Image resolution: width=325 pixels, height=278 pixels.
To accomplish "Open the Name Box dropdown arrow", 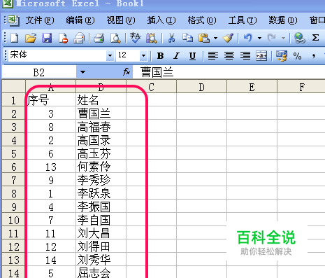I will pos(82,72).
